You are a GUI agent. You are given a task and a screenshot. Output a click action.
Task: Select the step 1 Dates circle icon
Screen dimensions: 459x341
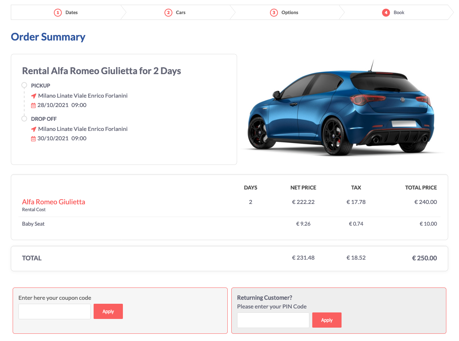pos(58,12)
